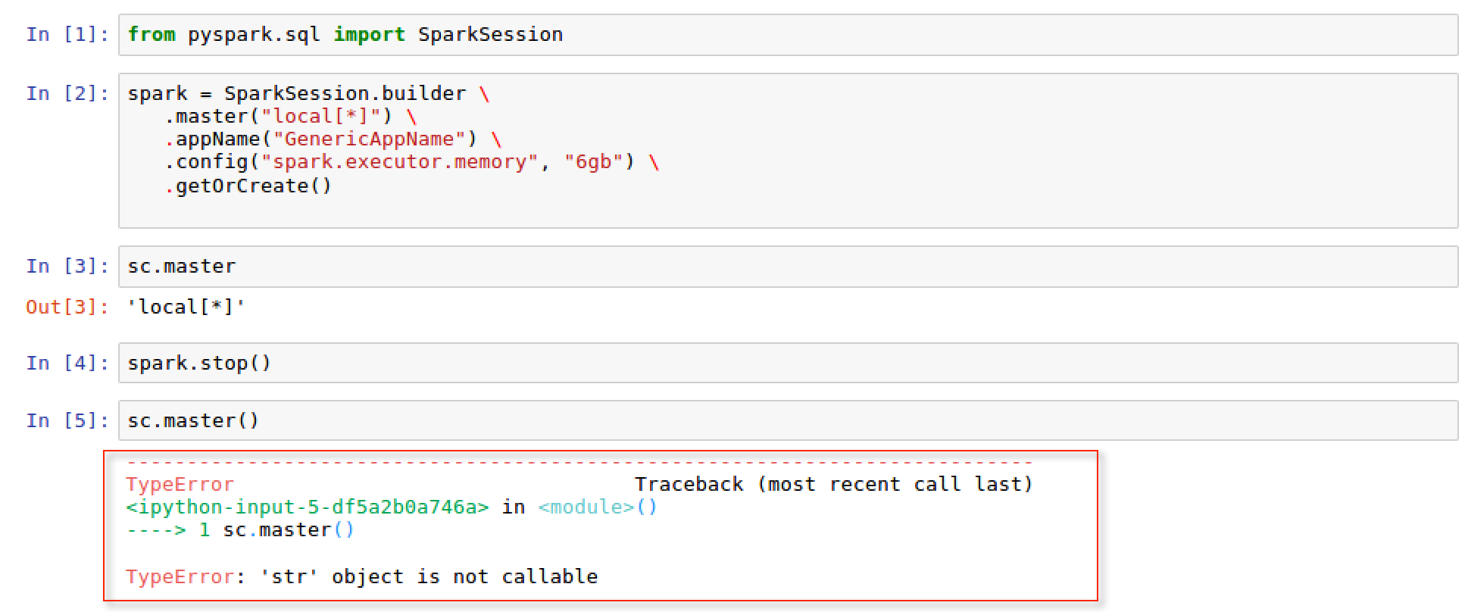Click the "'str' object is not callable" message
The height and width of the screenshot is (612, 1468).
[x=429, y=577]
